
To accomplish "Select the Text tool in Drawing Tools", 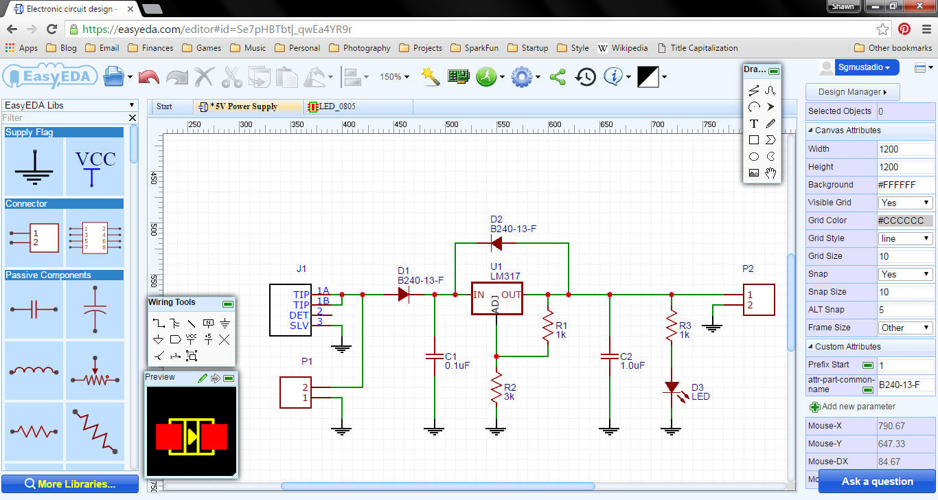I will click(753, 123).
